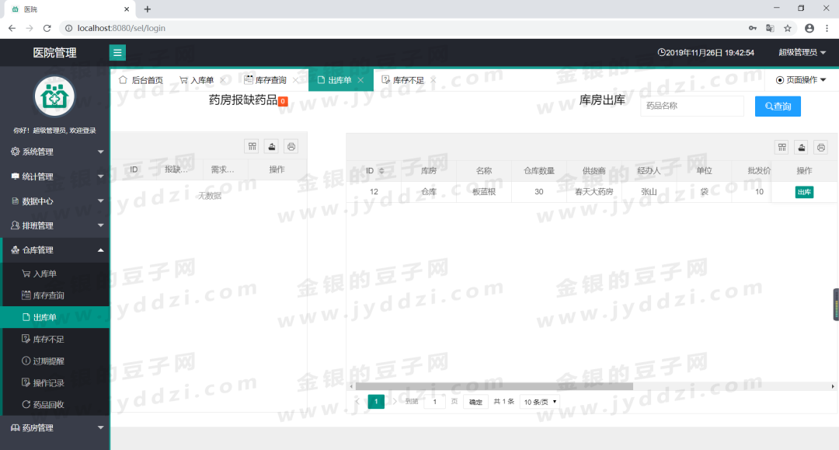Click the 春天大药房 supplier cell
The image size is (839, 450).
click(x=594, y=191)
